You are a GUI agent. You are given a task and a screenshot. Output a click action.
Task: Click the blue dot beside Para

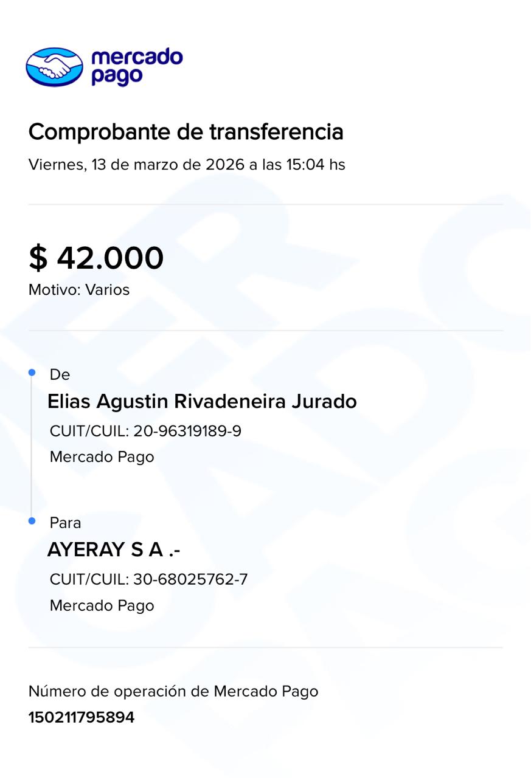click(x=32, y=521)
